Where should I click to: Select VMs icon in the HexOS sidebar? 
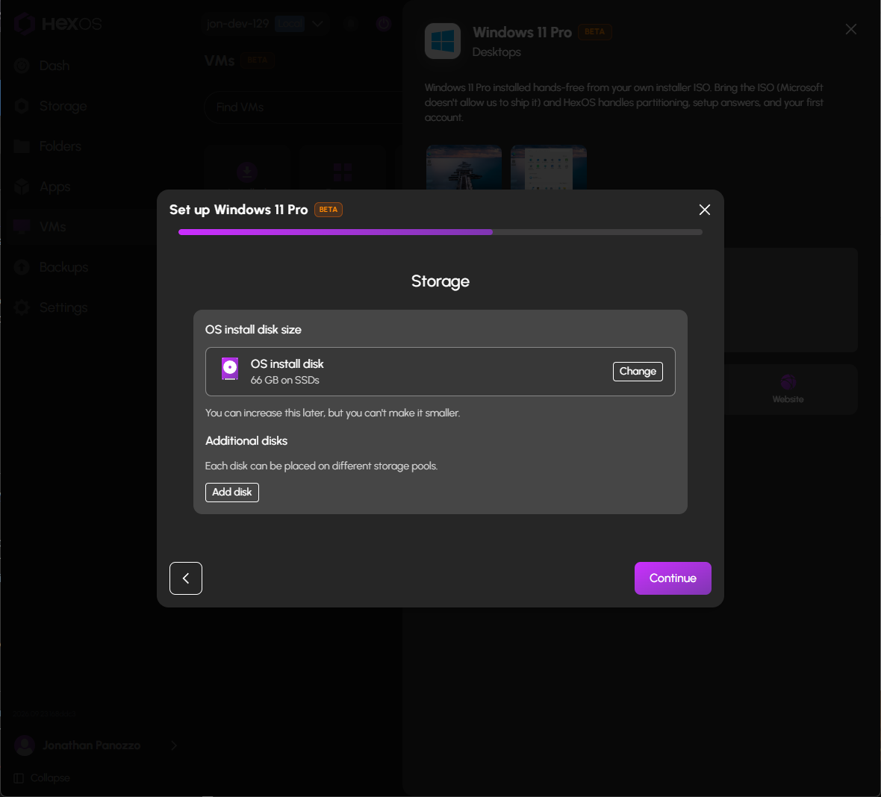click(x=22, y=227)
